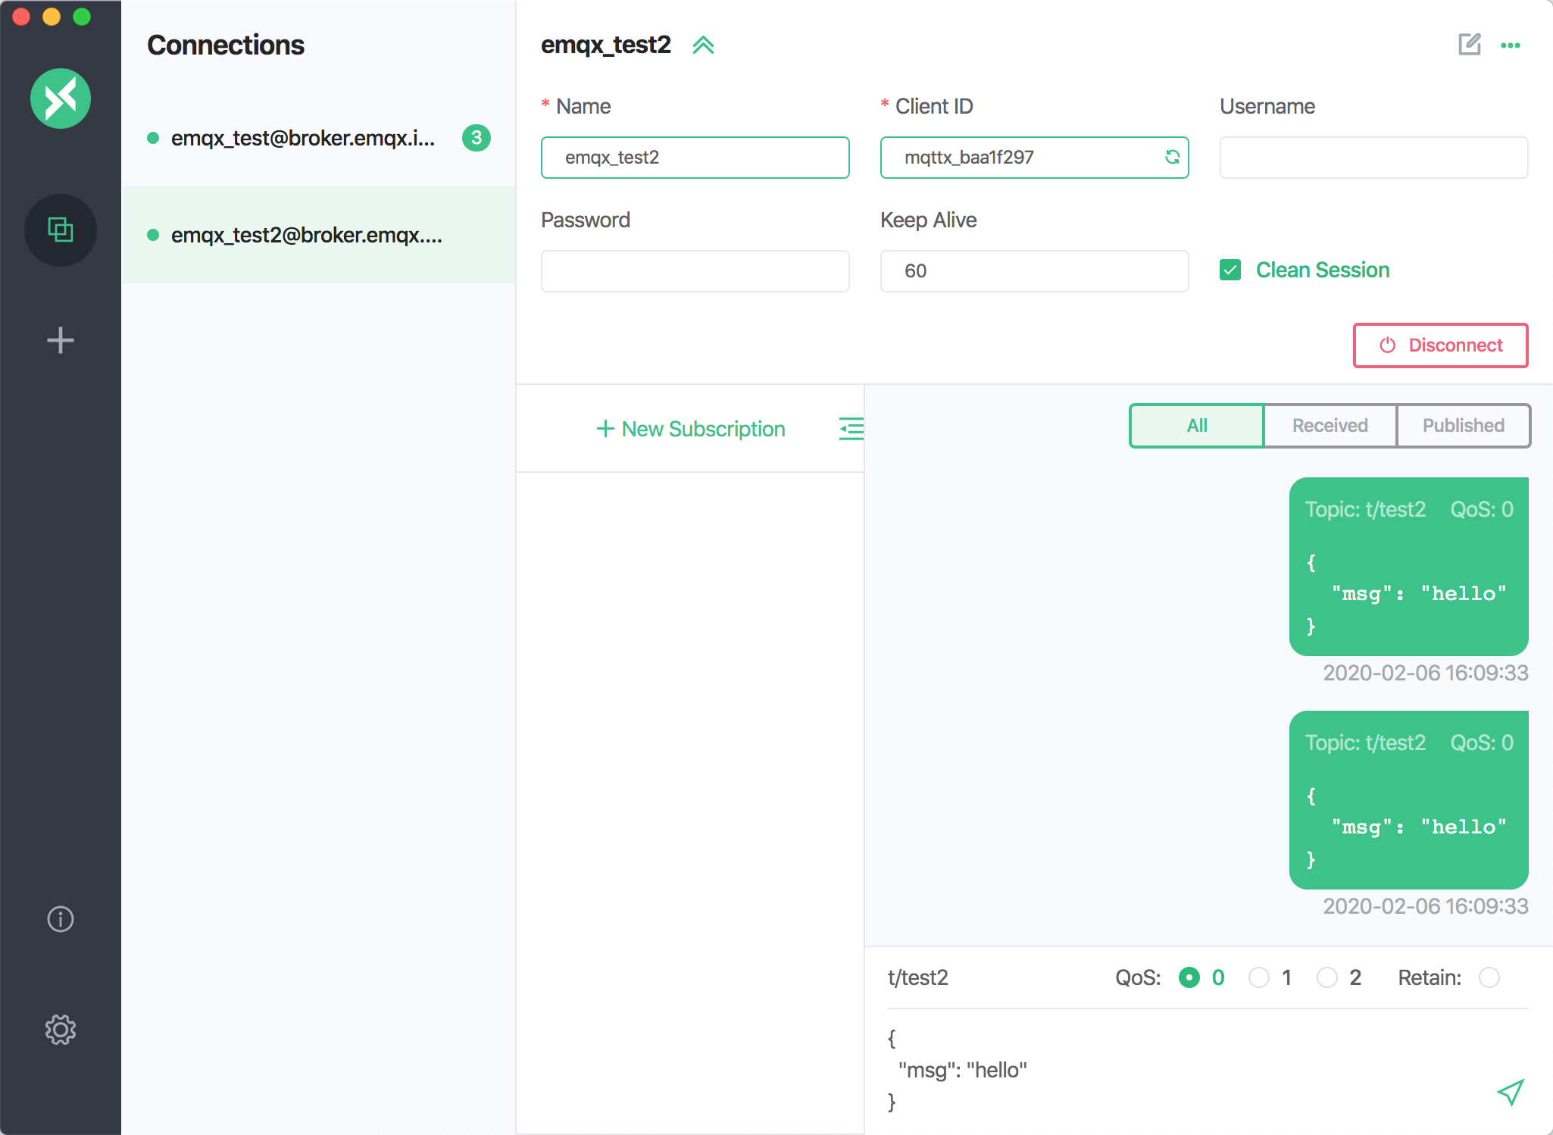Viewport: 1553px width, 1135px height.
Task: Open the About info icon
Action: (61, 919)
